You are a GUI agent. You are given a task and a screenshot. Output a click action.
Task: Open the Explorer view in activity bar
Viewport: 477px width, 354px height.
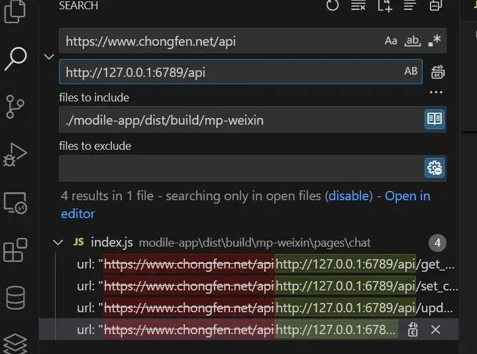click(x=15, y=11)
